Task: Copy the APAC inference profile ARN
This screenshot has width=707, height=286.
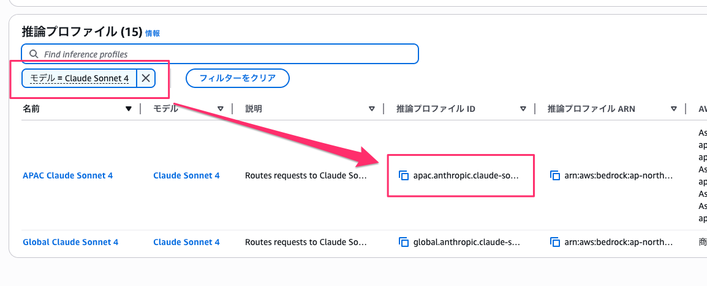Action: 554,175
